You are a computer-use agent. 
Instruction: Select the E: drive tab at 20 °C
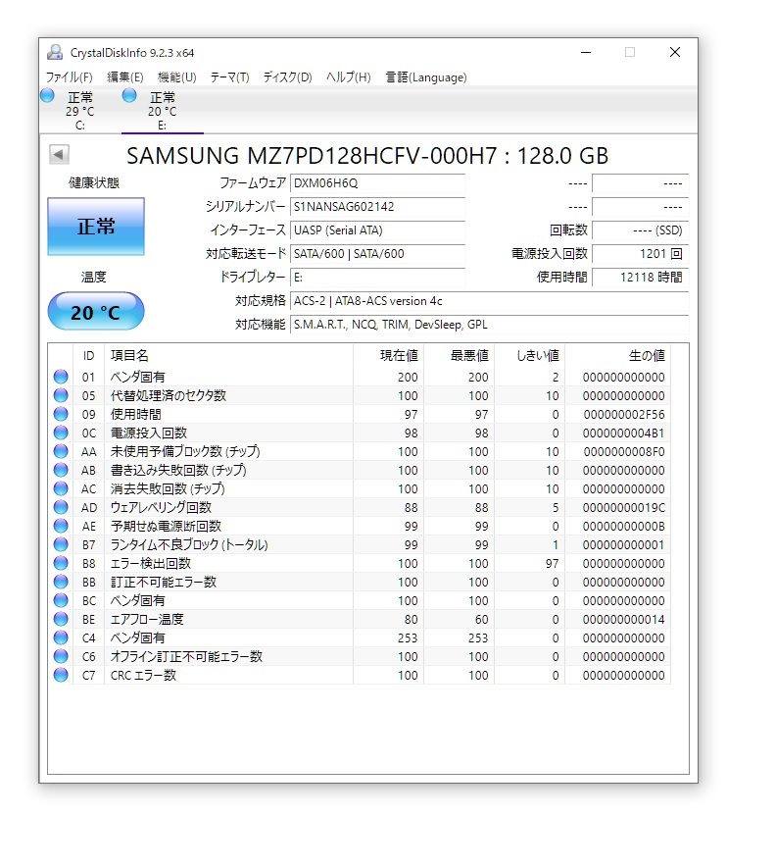click(x=163, y=111)
